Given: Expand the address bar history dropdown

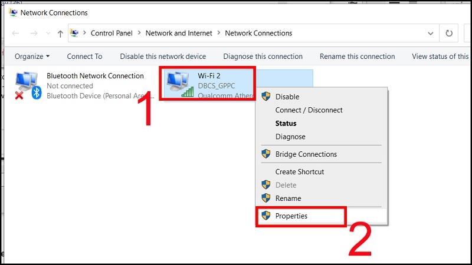Looking at the screenshot, I should [x=431, y=34].
